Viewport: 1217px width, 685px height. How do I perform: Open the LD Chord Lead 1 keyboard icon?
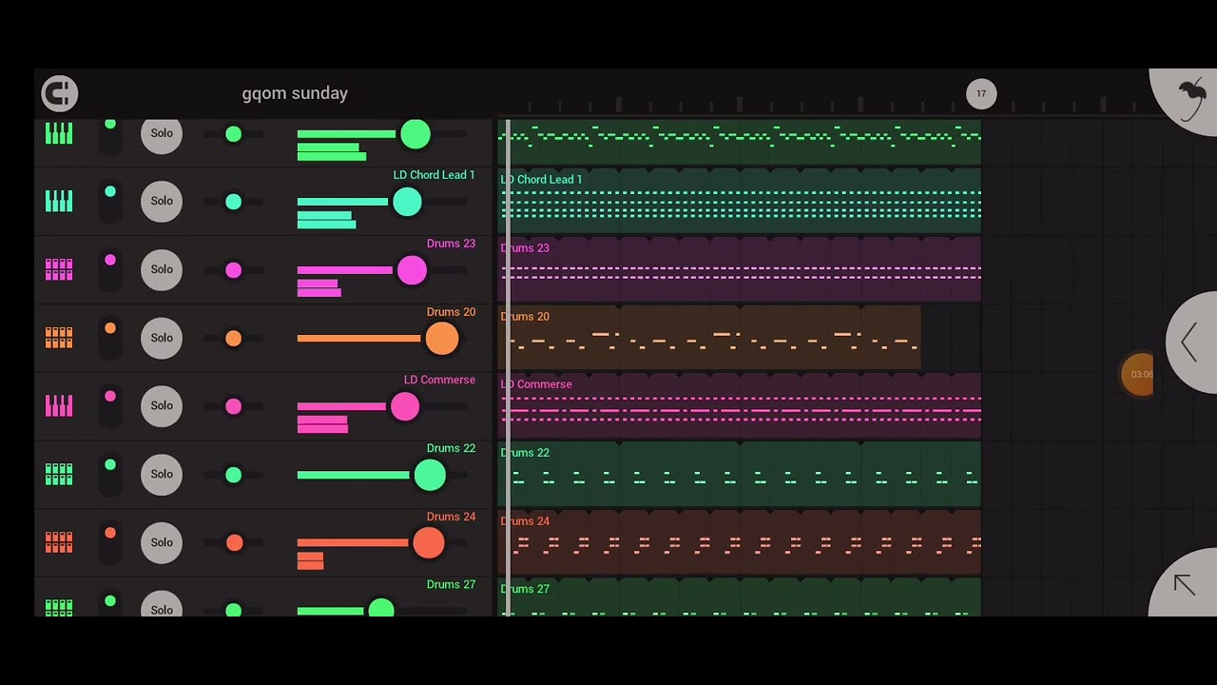(x=59, y=201)
